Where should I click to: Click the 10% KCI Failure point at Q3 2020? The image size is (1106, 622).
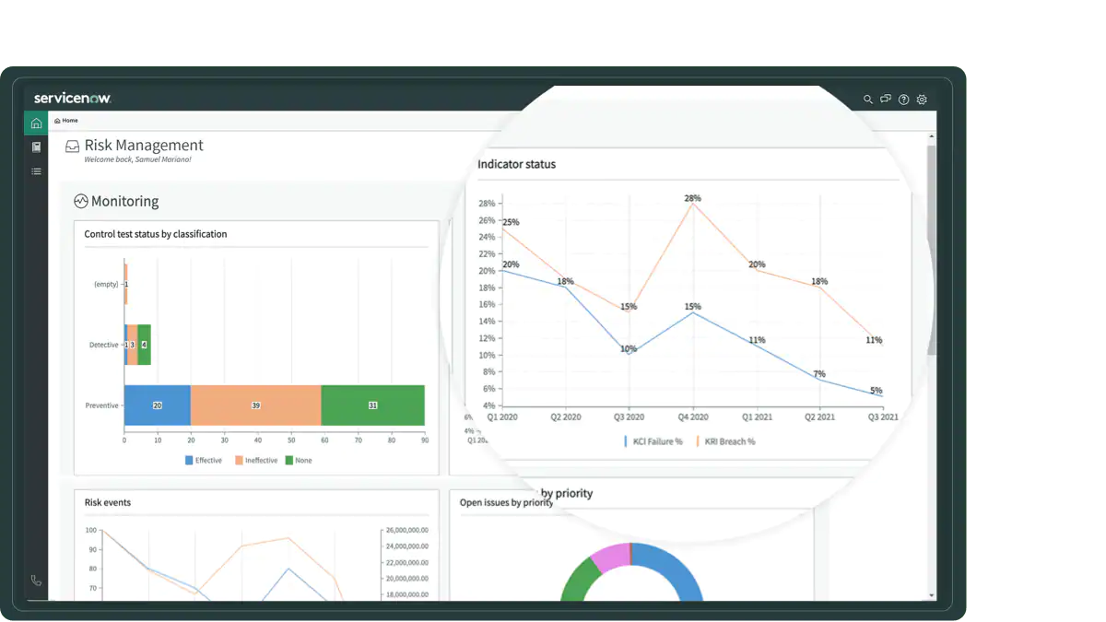tap(629, 355)
